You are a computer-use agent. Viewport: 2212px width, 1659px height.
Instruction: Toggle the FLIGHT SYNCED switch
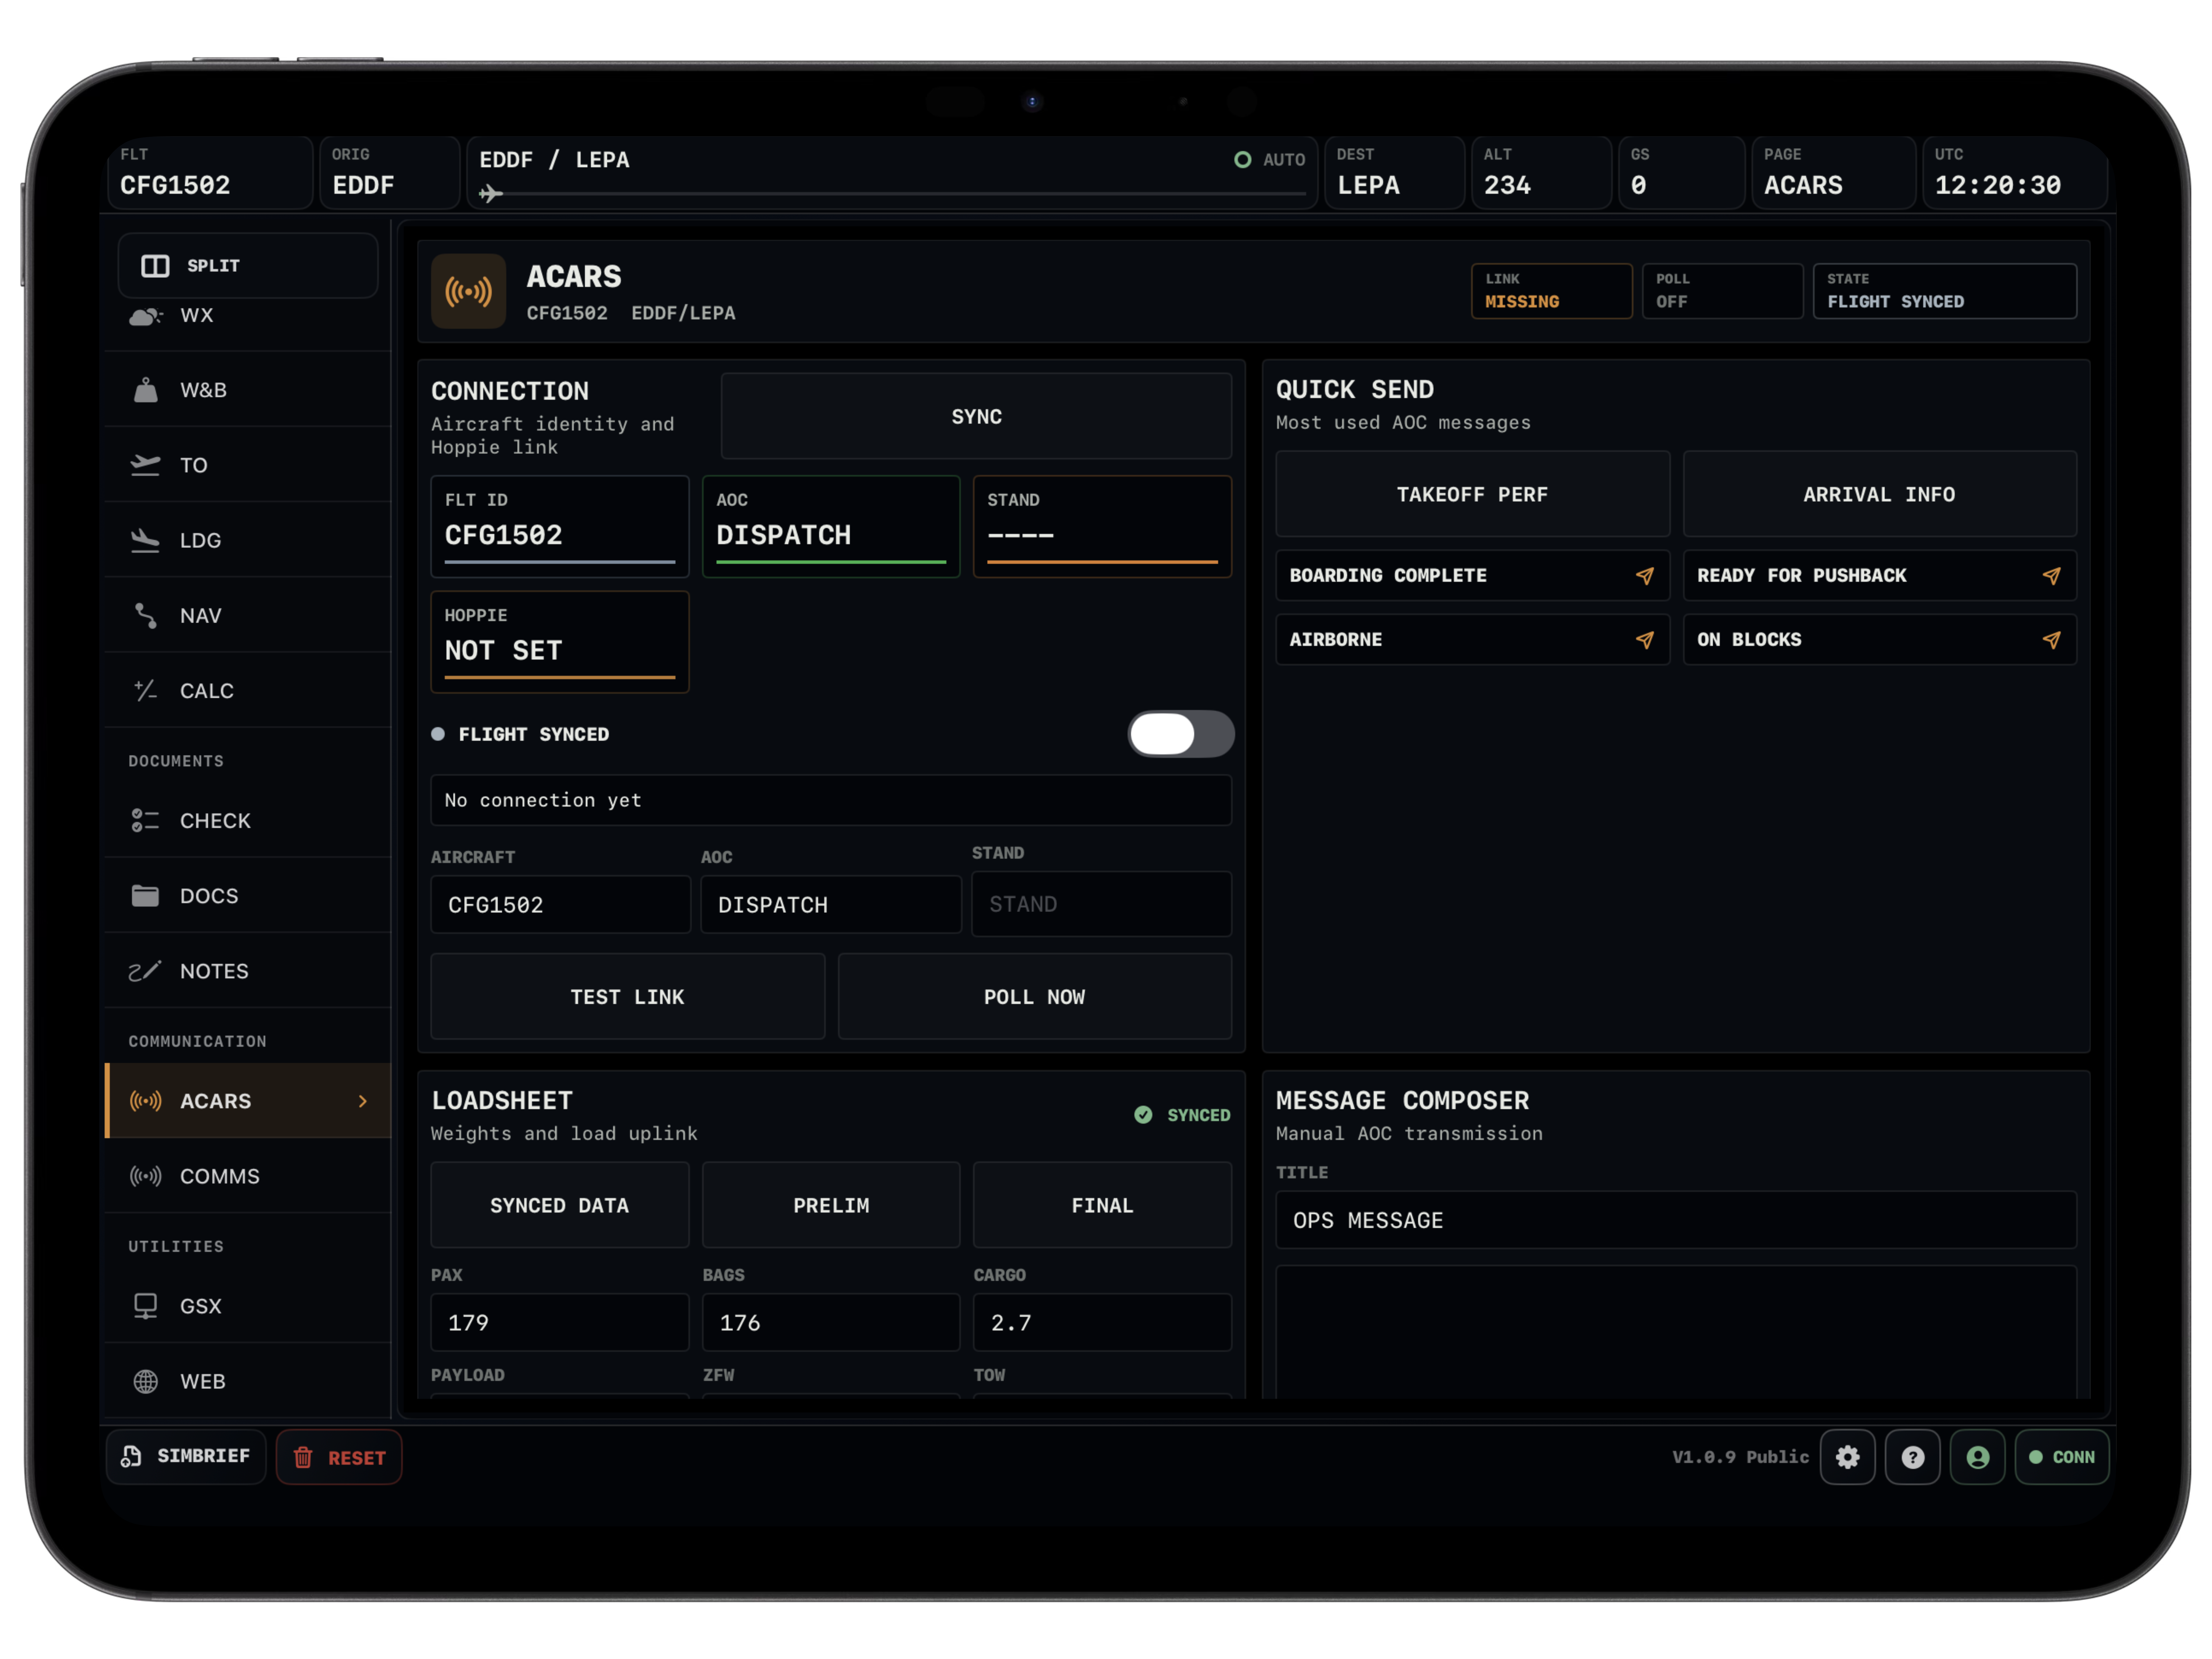[x=1180, y=734]
